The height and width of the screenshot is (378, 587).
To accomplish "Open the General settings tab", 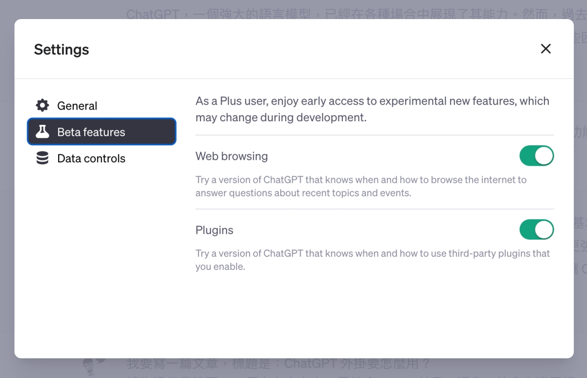I will click(77, 106).
